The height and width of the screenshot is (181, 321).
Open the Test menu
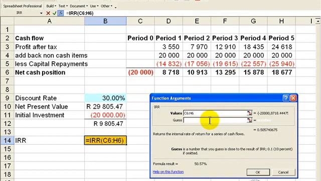(x=63, y=6)
